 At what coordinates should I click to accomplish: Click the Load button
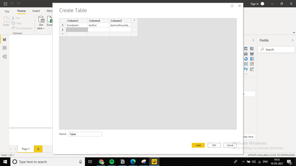point(198,145)
